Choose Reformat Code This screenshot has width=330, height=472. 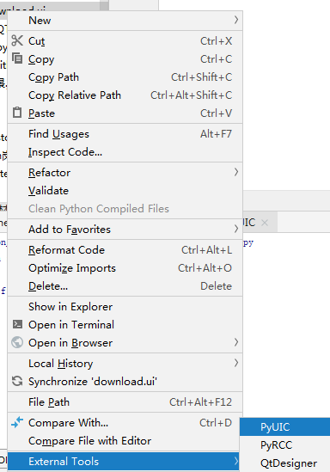pyautogui.click(x=125, y=250)
